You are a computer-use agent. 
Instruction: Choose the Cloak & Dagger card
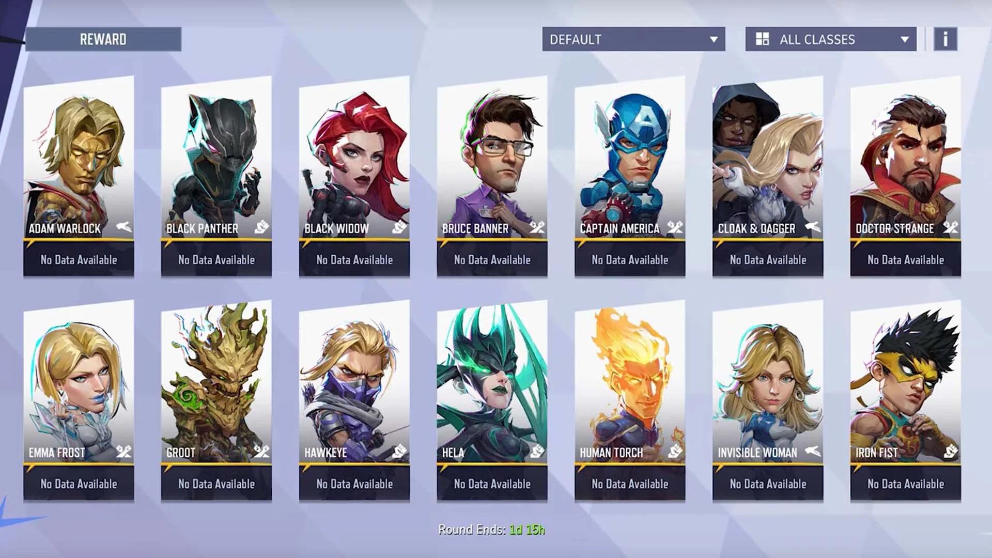pyautogui.click(x=768, y=176)
